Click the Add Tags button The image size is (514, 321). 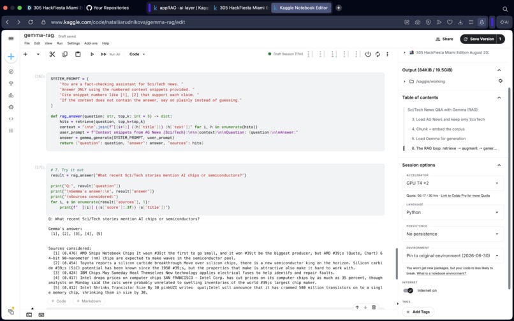[418, 312]
